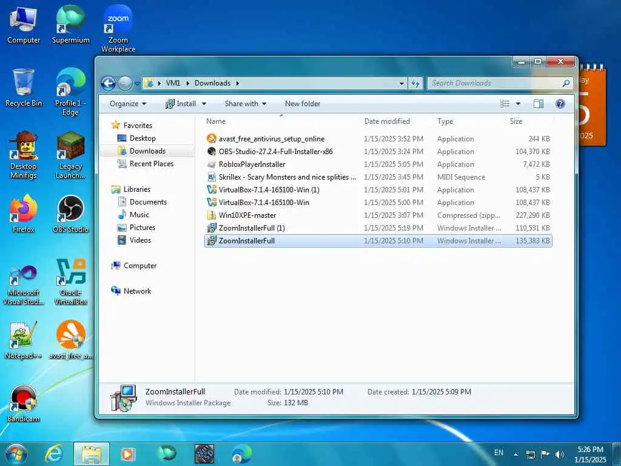The image size is (621, 466).
Task: Open Pictures library in sidebar
Action: click(x=136, y=228)
